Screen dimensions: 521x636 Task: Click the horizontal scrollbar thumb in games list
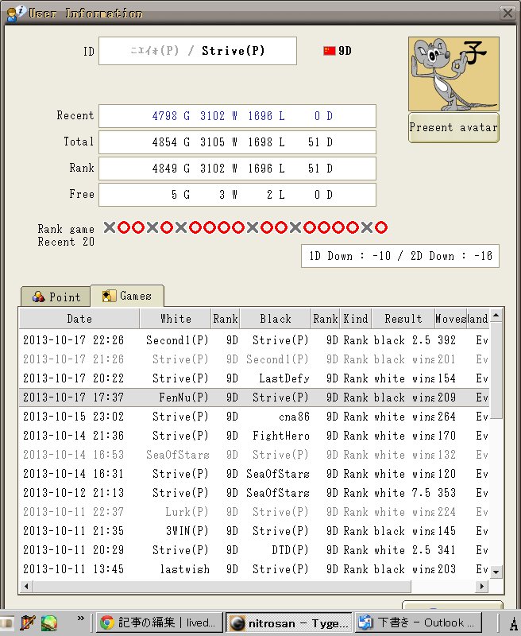pos(222,586)
